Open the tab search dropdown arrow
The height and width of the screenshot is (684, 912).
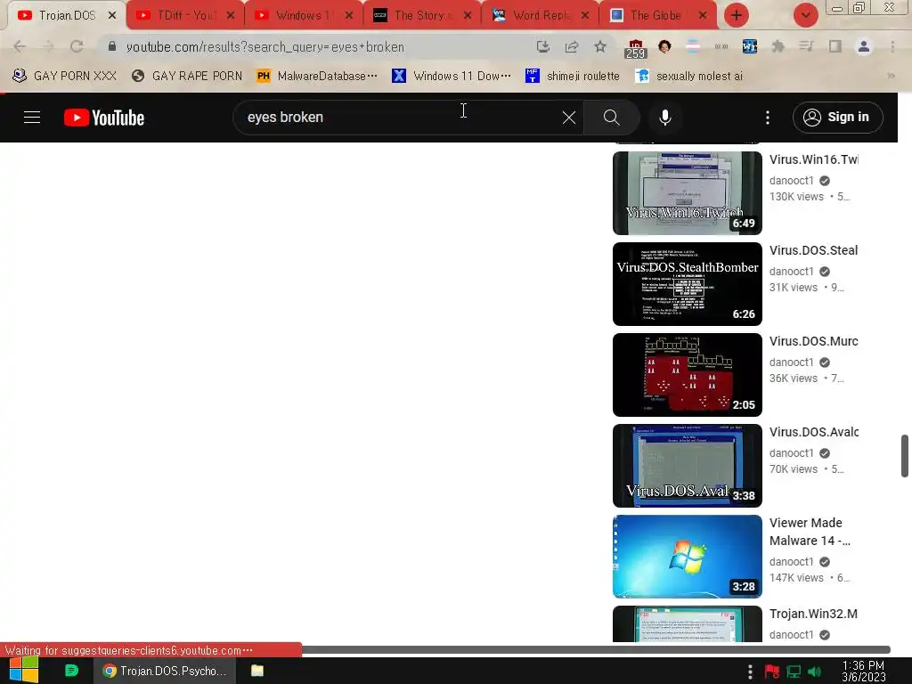[x=805, y=15]
